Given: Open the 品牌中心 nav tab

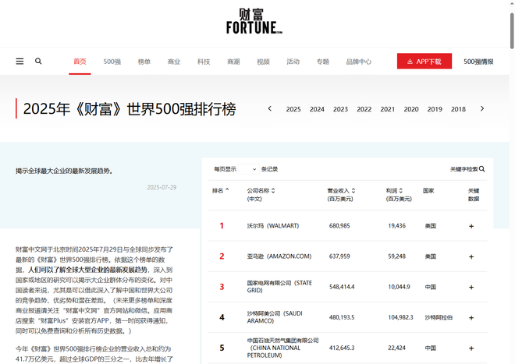Looking at the screenshot, I should pos(359,62).
